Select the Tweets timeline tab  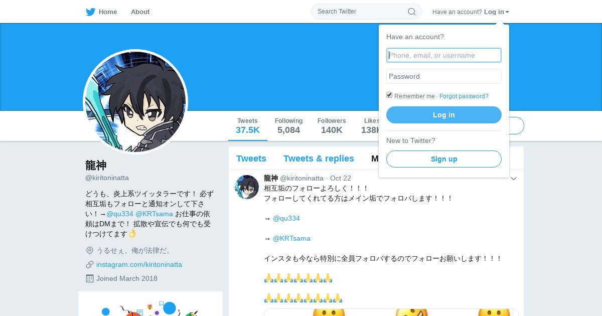tap(251, 159)
